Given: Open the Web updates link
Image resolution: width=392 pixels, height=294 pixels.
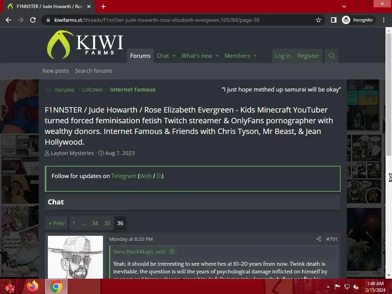Looking at the screenshot, I should coord(145,176).
